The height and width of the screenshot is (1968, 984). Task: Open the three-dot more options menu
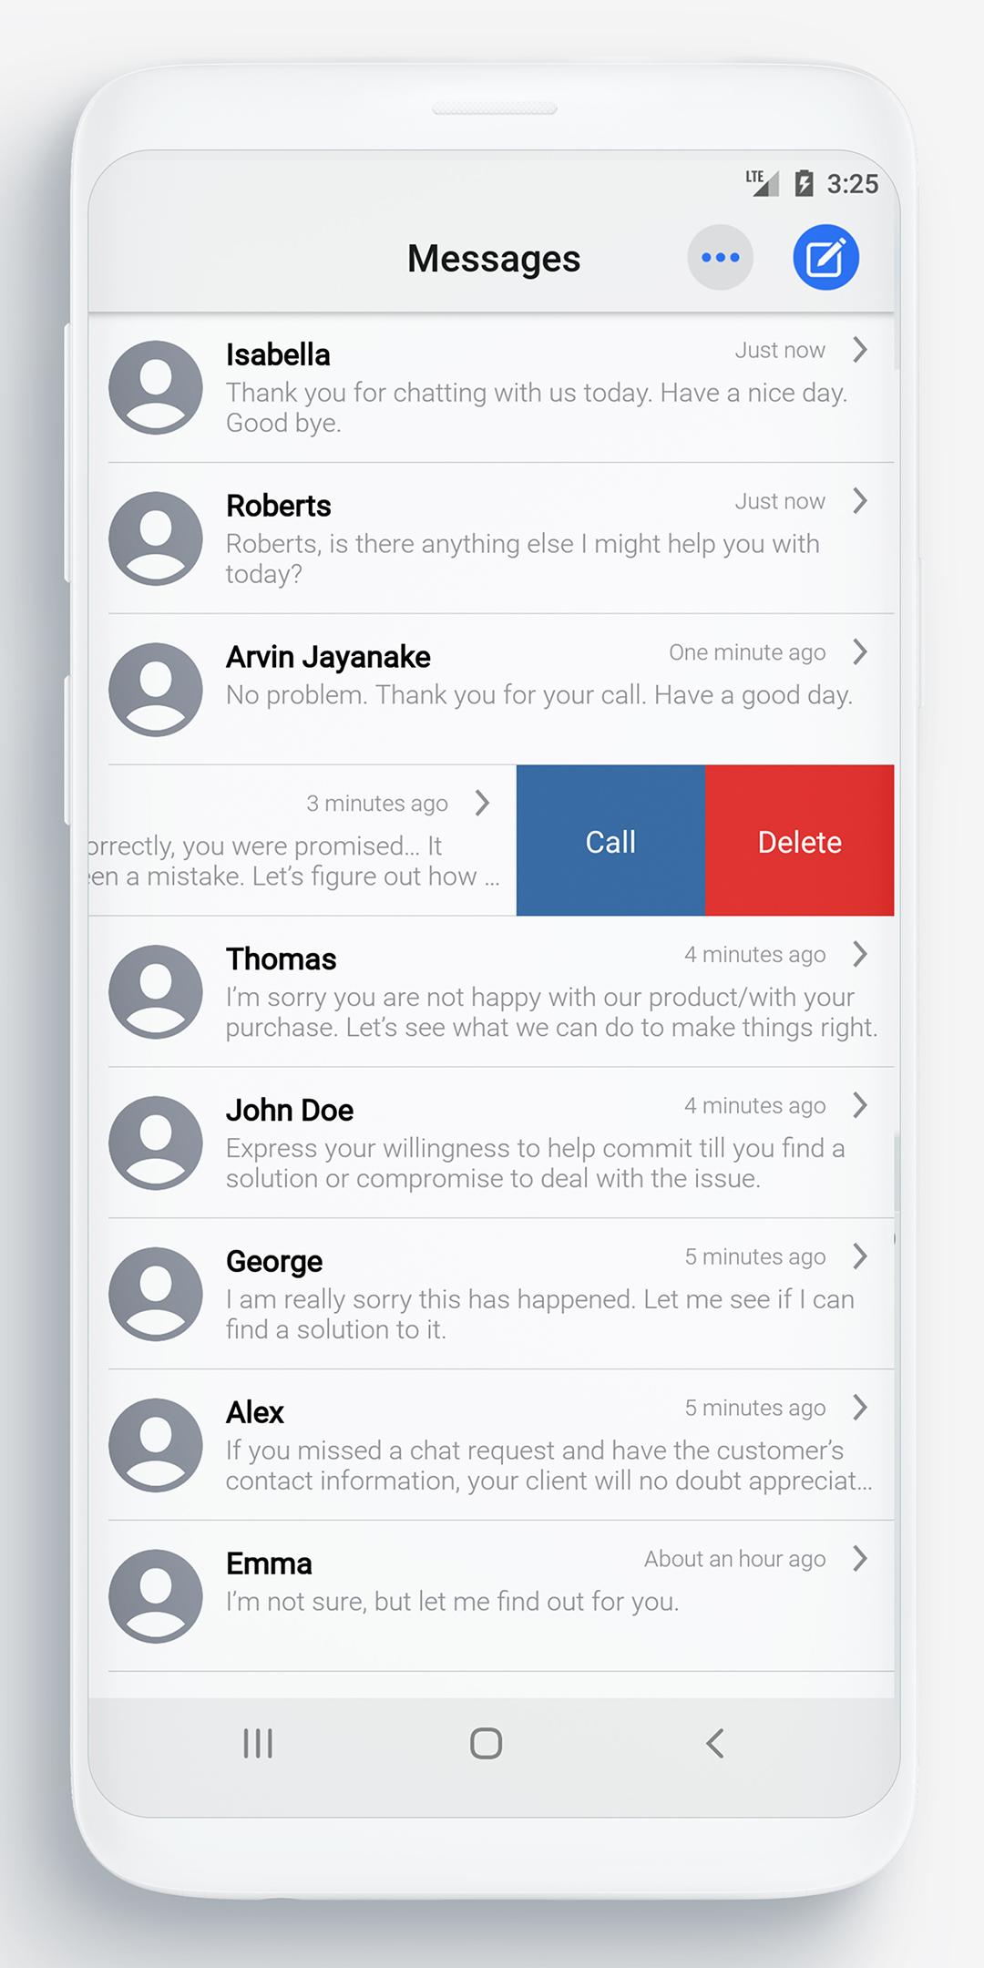720,258
